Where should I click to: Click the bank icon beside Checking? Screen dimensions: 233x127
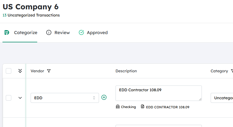click(118, 107)
